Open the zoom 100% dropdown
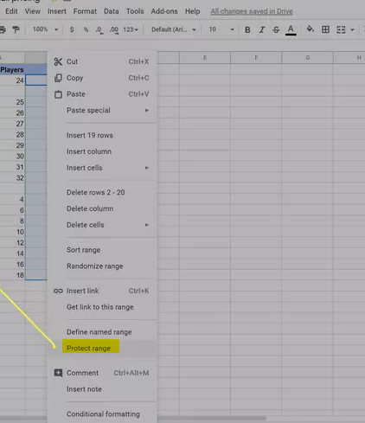 point(45,29)
